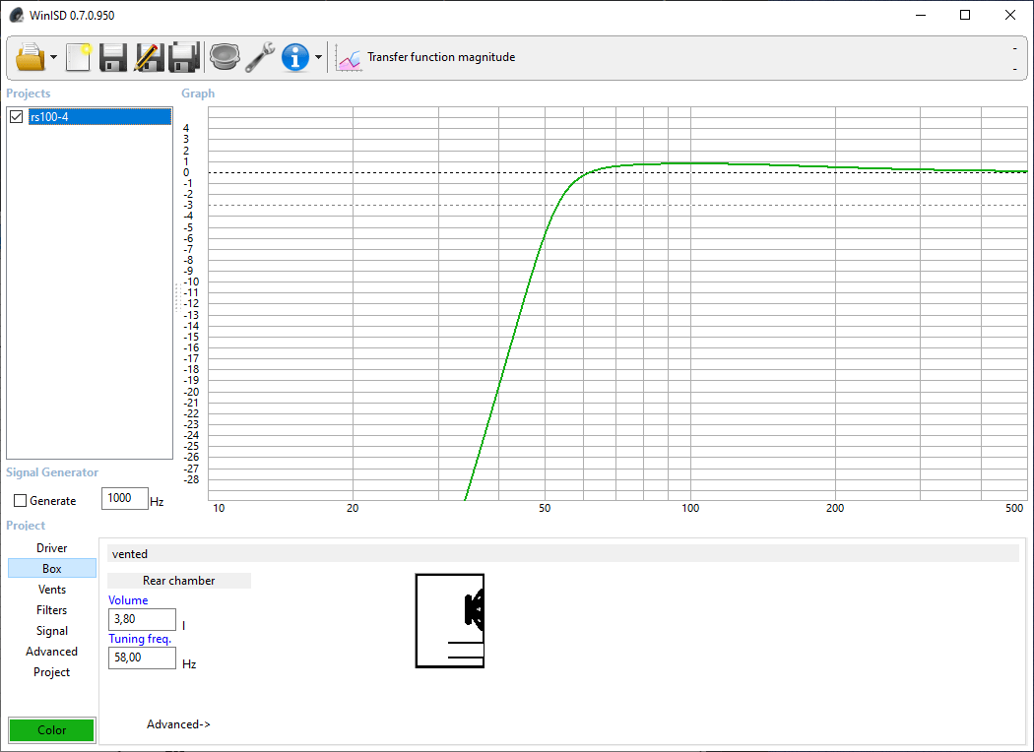Screen dimensions: 1034x752
Task: Save project with the first floppy icon
Action: tap(113, 57)
